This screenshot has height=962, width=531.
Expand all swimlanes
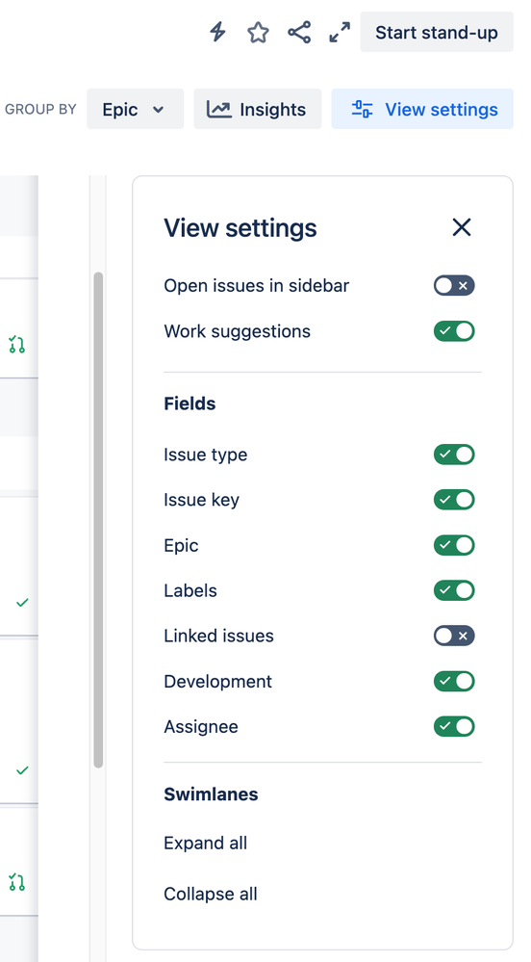coord(206,843)
